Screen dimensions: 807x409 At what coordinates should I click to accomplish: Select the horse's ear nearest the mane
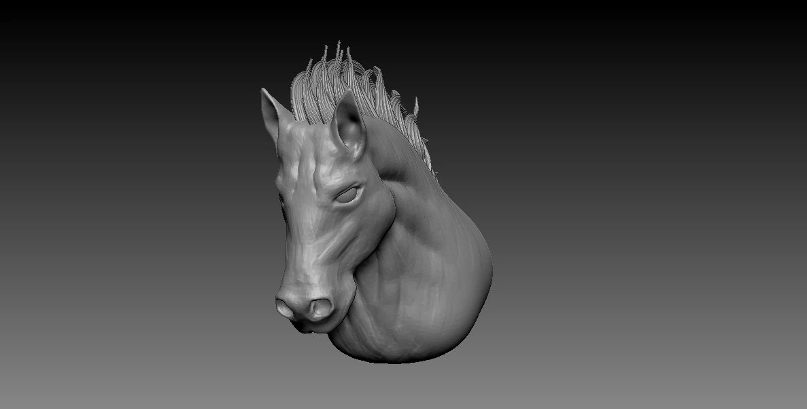(348, 124)
